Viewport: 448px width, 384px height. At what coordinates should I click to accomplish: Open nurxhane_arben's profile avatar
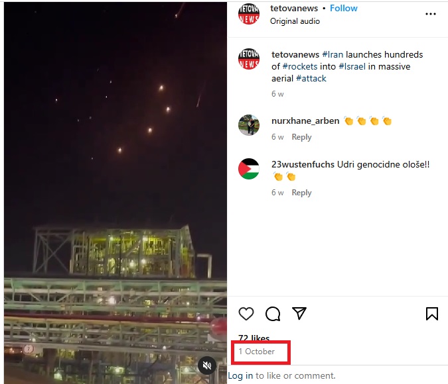point(249,125)
